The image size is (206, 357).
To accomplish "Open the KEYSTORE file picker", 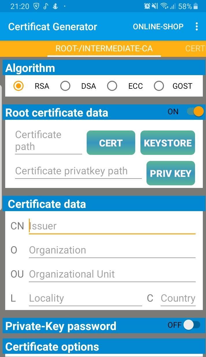I will tap(168, 143).
